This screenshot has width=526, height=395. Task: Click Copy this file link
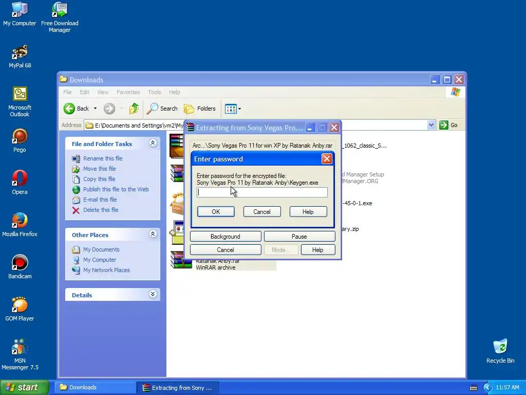click(99, 179)
